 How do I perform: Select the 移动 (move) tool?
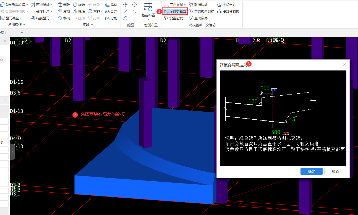[x=64, y=18]
